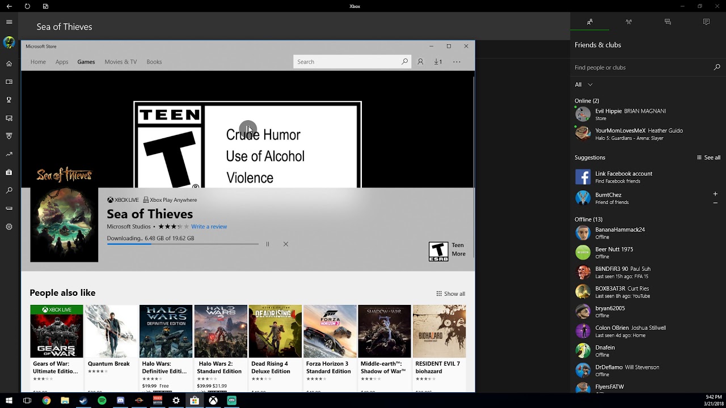
Task: Click the Write a review link
Action: 209,227
